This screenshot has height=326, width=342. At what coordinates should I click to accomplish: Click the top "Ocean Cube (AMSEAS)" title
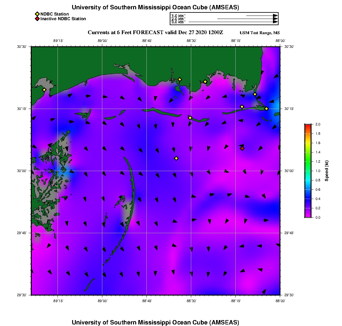point(155,7)
